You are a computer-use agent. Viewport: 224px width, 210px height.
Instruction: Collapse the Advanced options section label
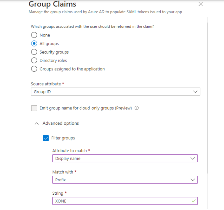click(x=61, y=123)
